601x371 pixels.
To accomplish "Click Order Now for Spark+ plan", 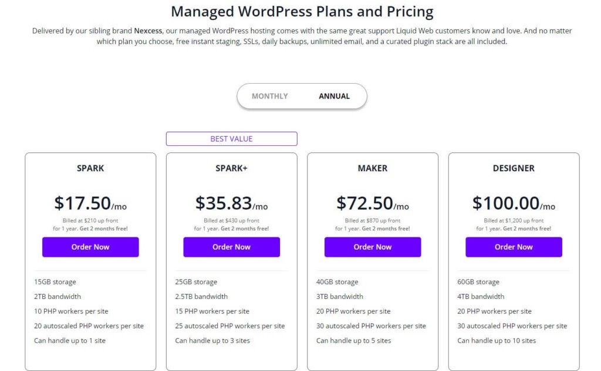I will [231, 247].
